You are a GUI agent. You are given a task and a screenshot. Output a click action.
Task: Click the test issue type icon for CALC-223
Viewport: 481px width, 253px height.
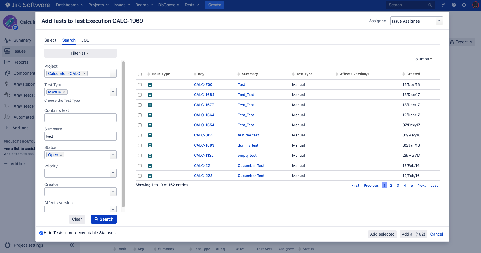[150, 176]
